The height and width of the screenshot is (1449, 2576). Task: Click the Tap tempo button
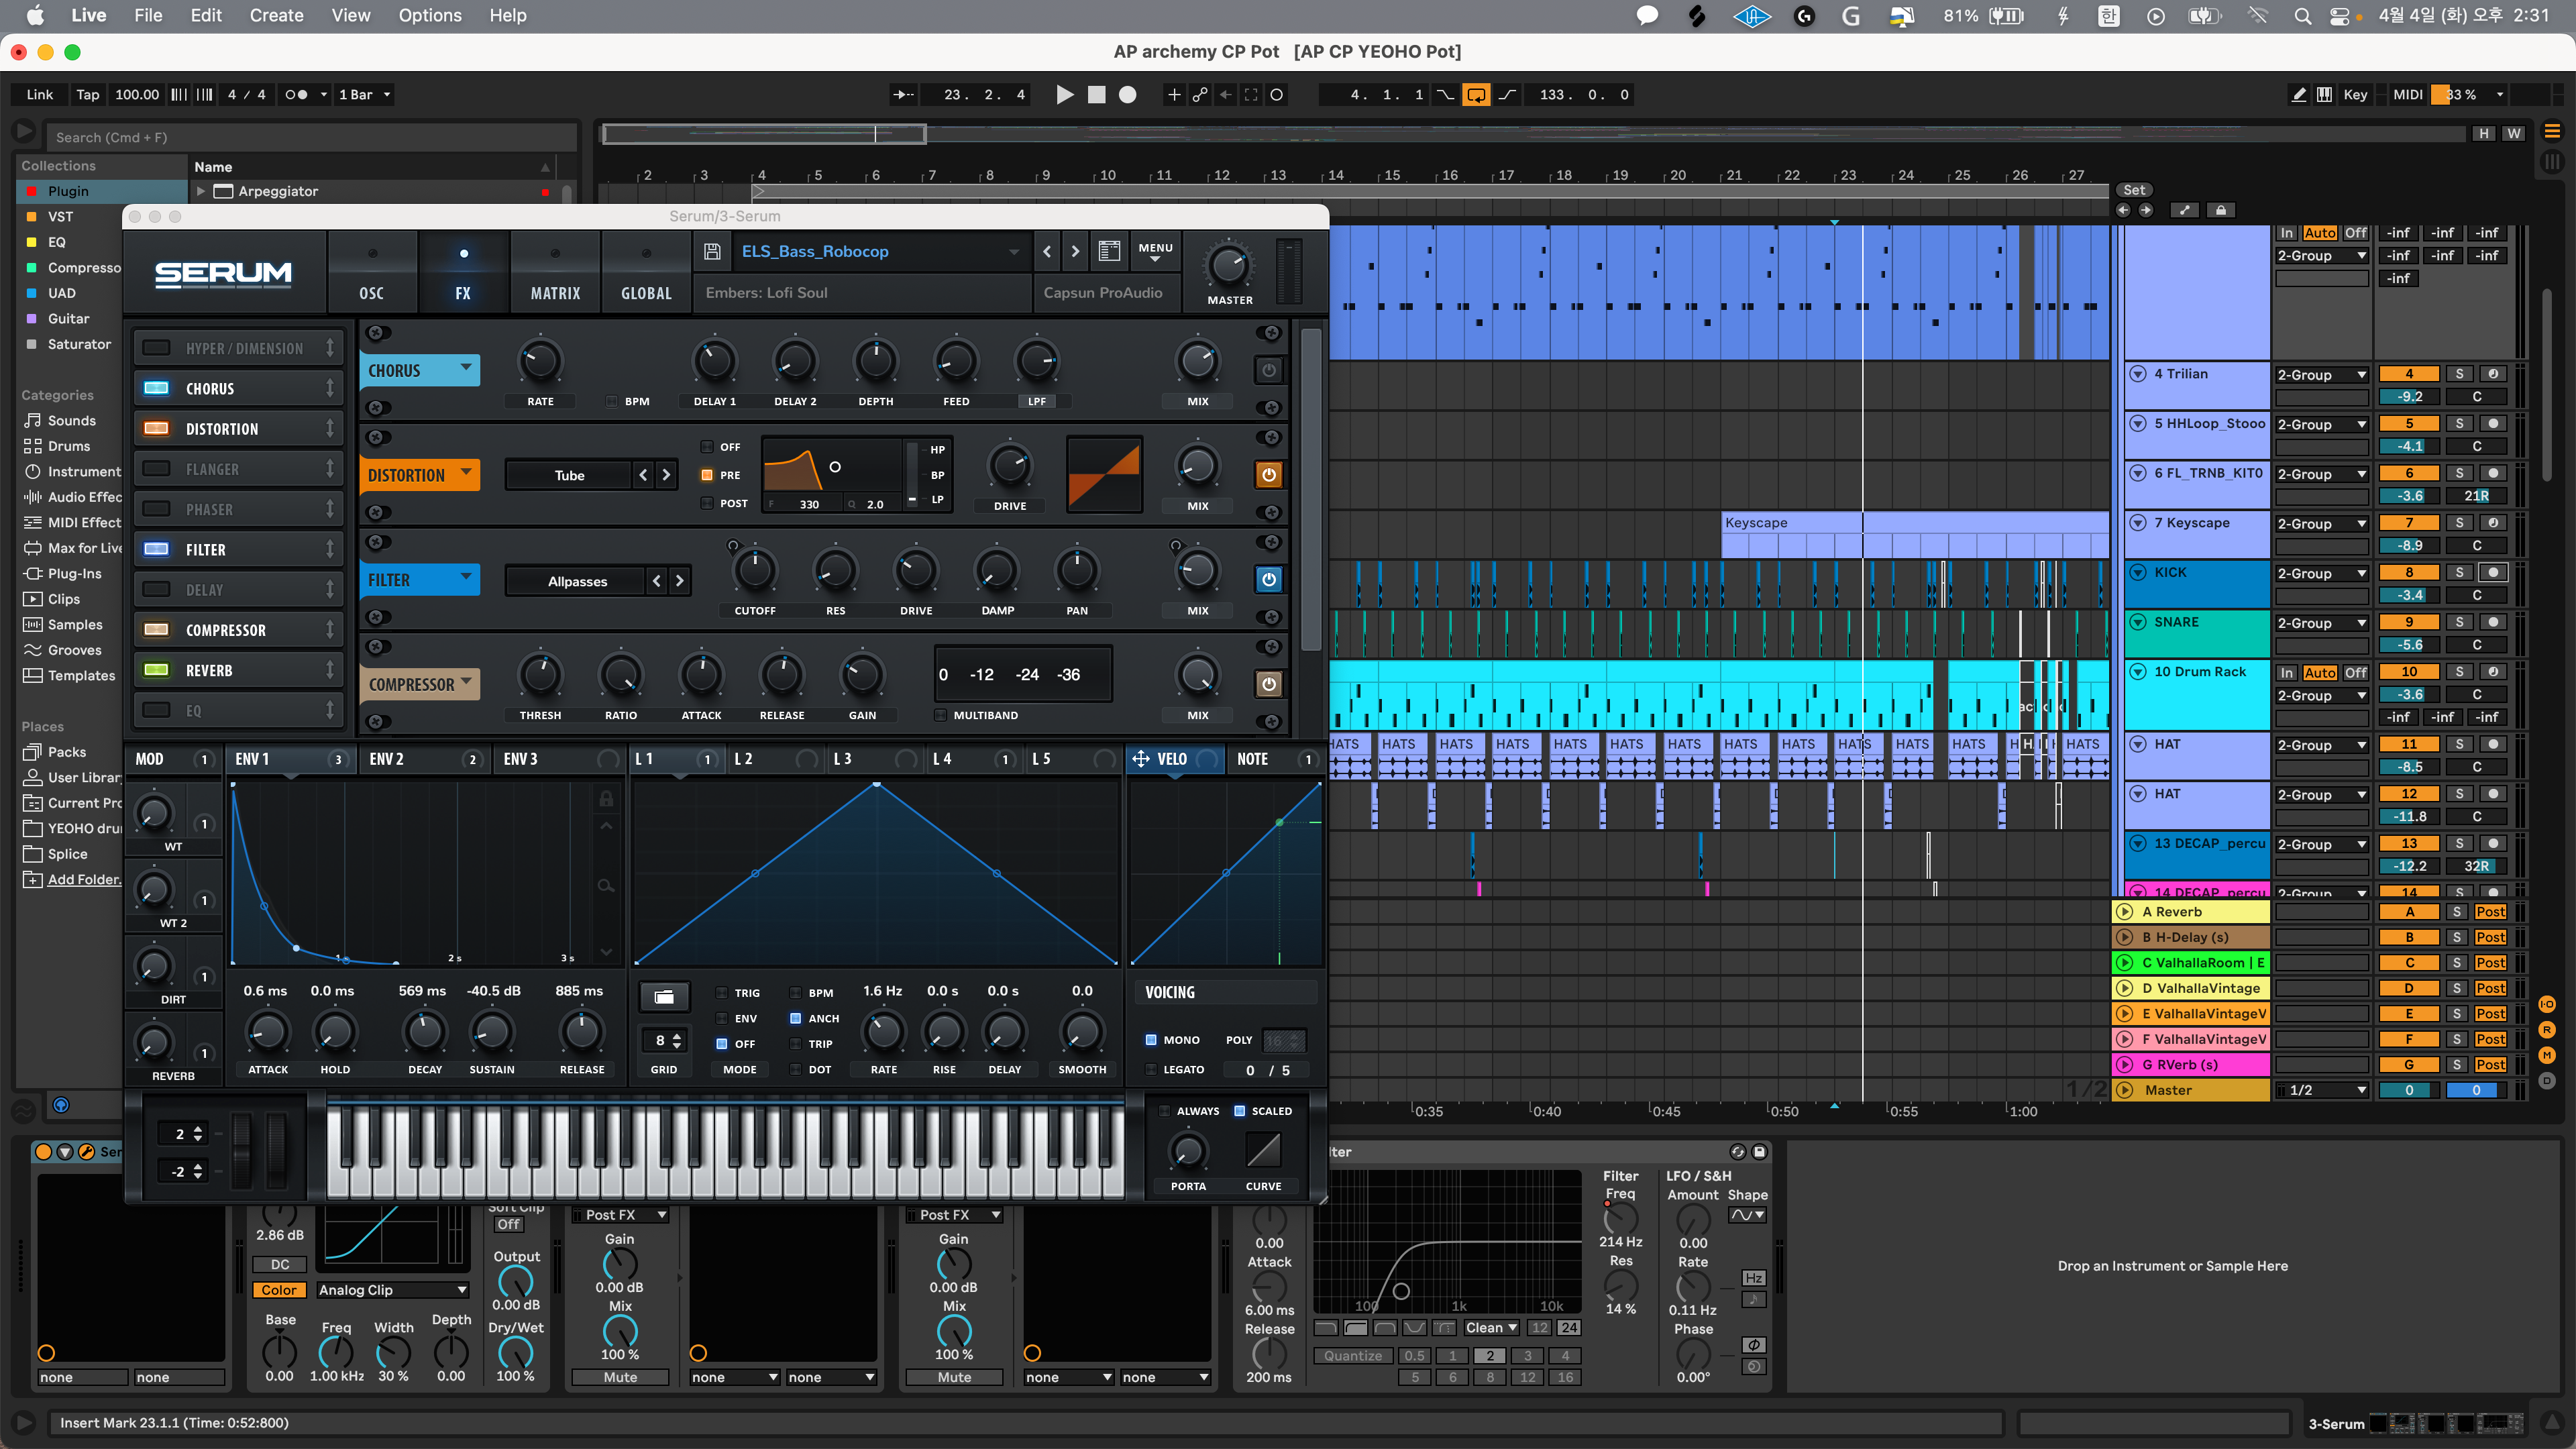tap(88, 95)
